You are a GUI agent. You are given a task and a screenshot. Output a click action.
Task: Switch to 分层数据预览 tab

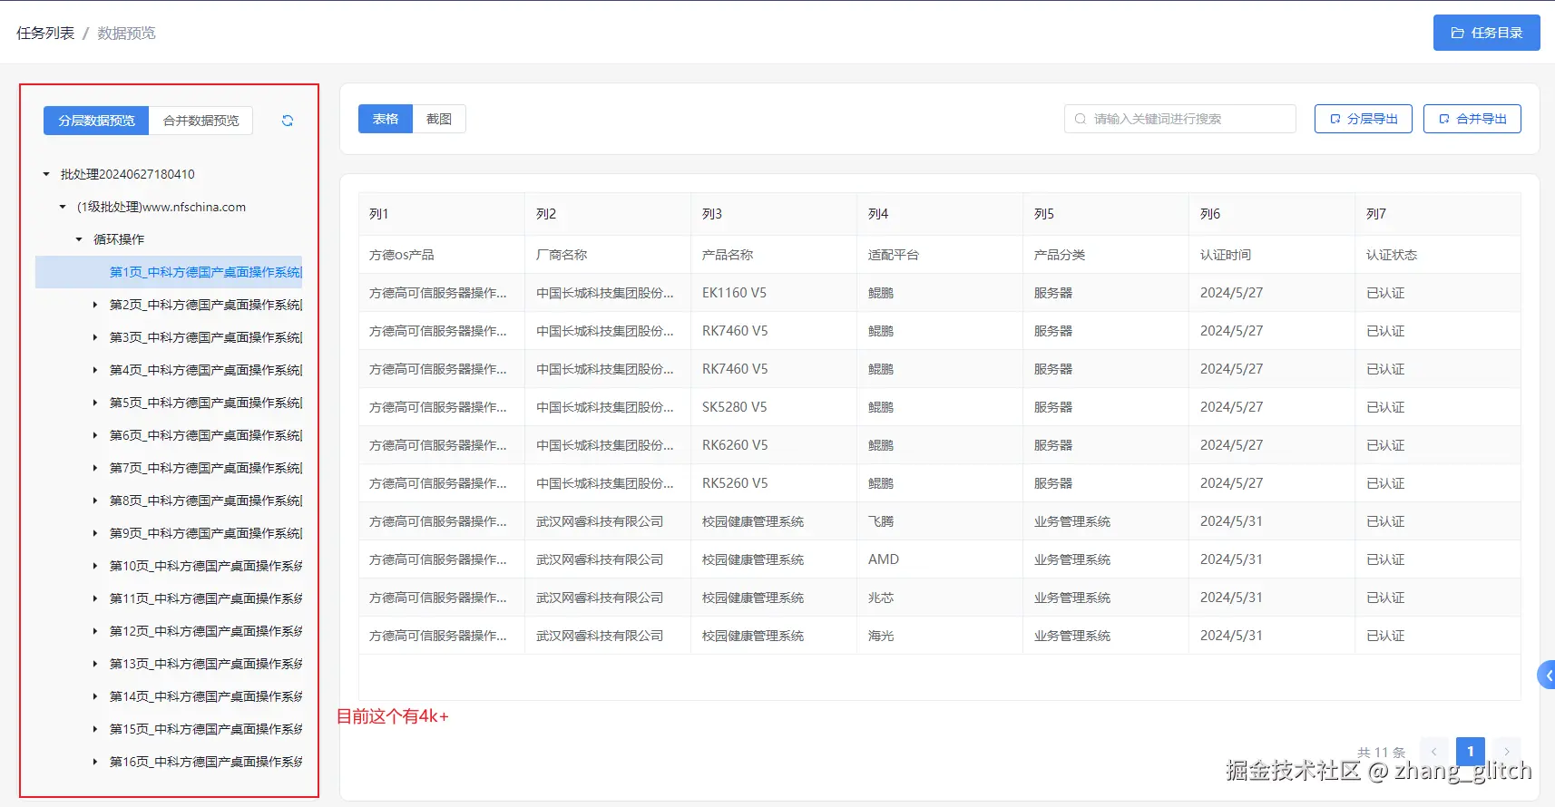click(x=96, y=121)
